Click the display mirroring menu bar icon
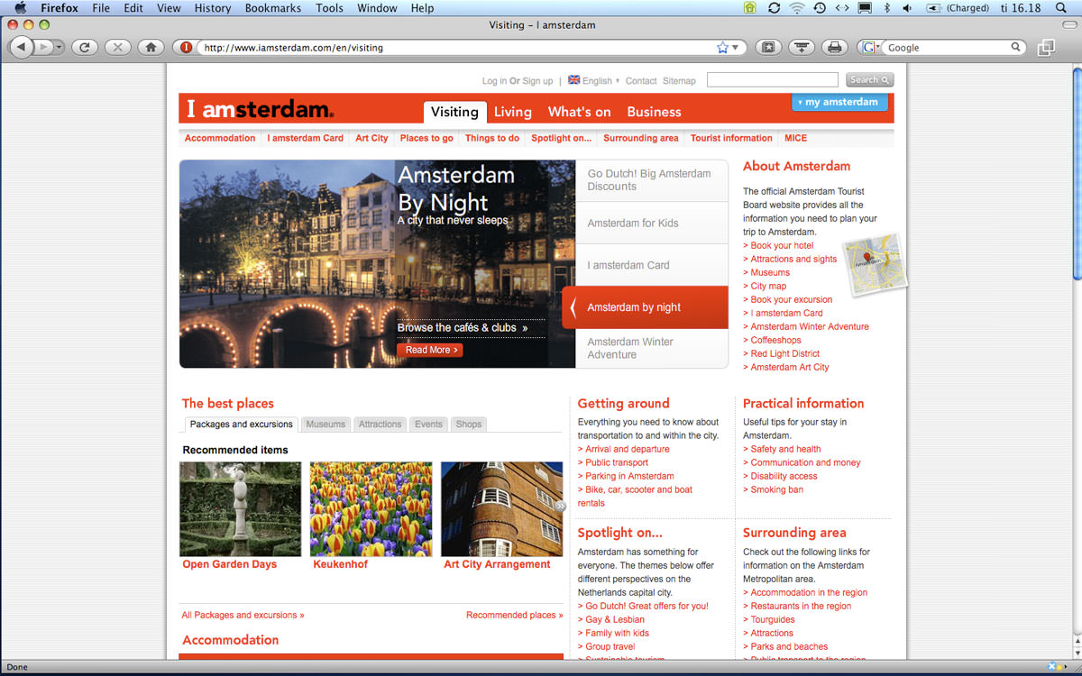 865,8
